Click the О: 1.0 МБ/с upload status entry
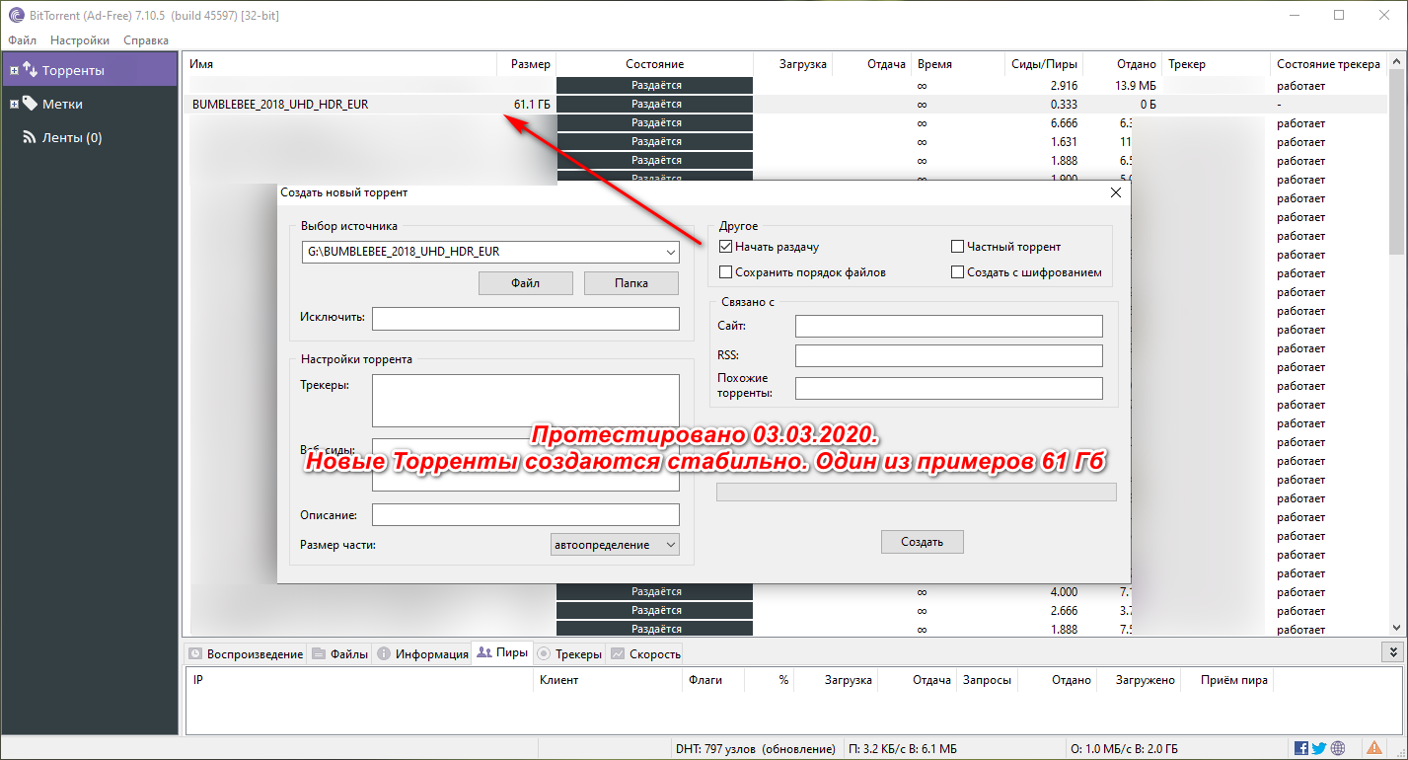This screenshot has height=760, width=1408. (1124, 748)
